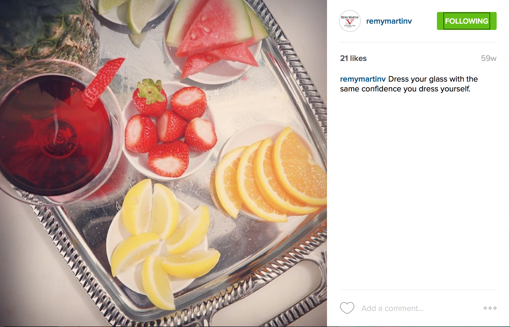Focus the Add a comment field

click(x=419, y=308)
